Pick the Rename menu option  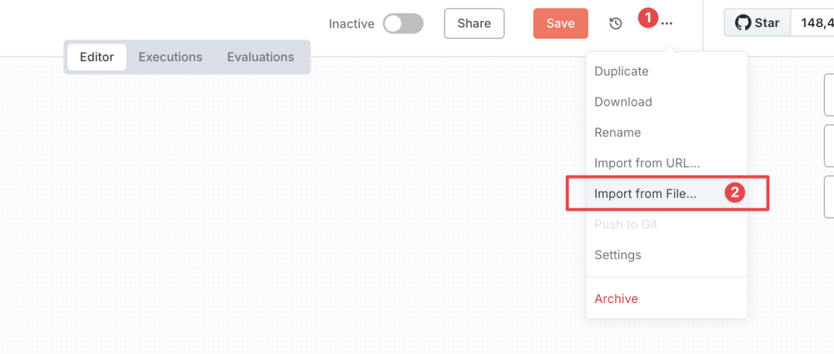[x=618, y=132]
